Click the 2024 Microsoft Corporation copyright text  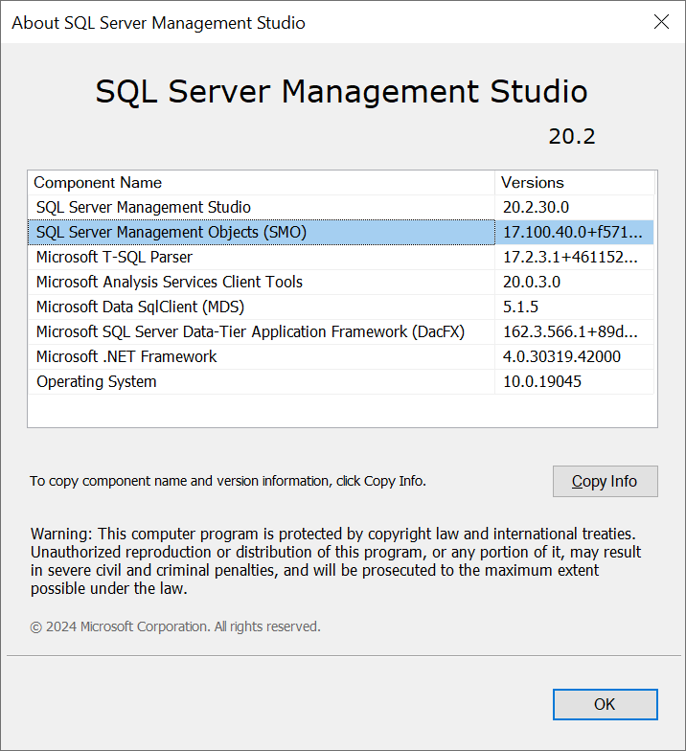click(174, 626)
